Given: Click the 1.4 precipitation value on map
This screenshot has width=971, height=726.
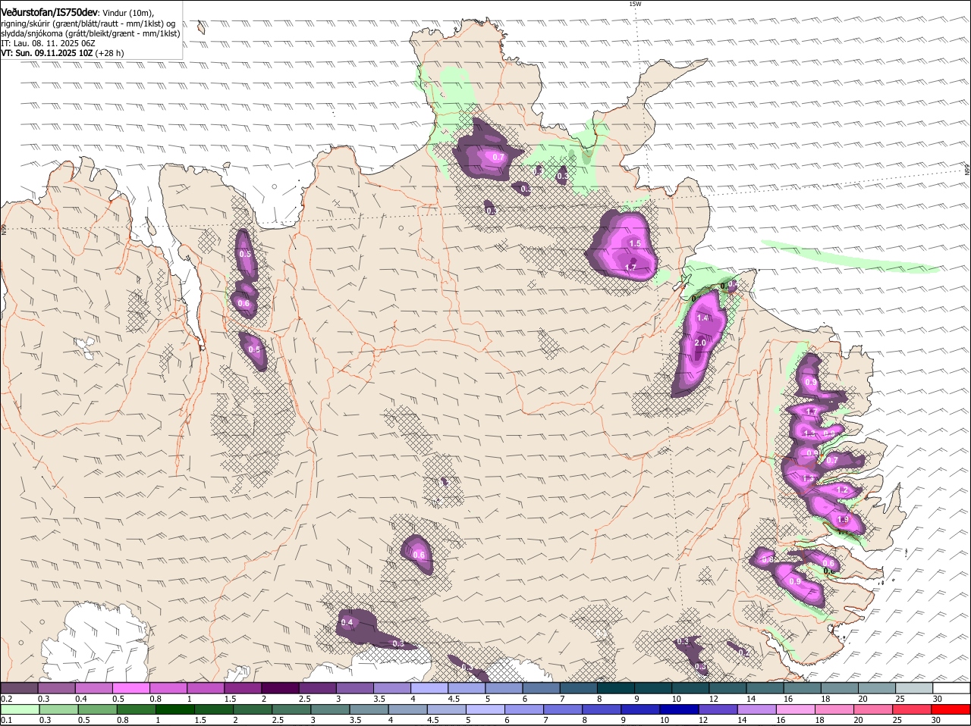Looking at the screenshot, I should point(702,318).
